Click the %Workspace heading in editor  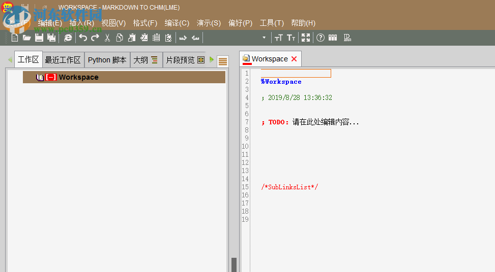point(281,82)
